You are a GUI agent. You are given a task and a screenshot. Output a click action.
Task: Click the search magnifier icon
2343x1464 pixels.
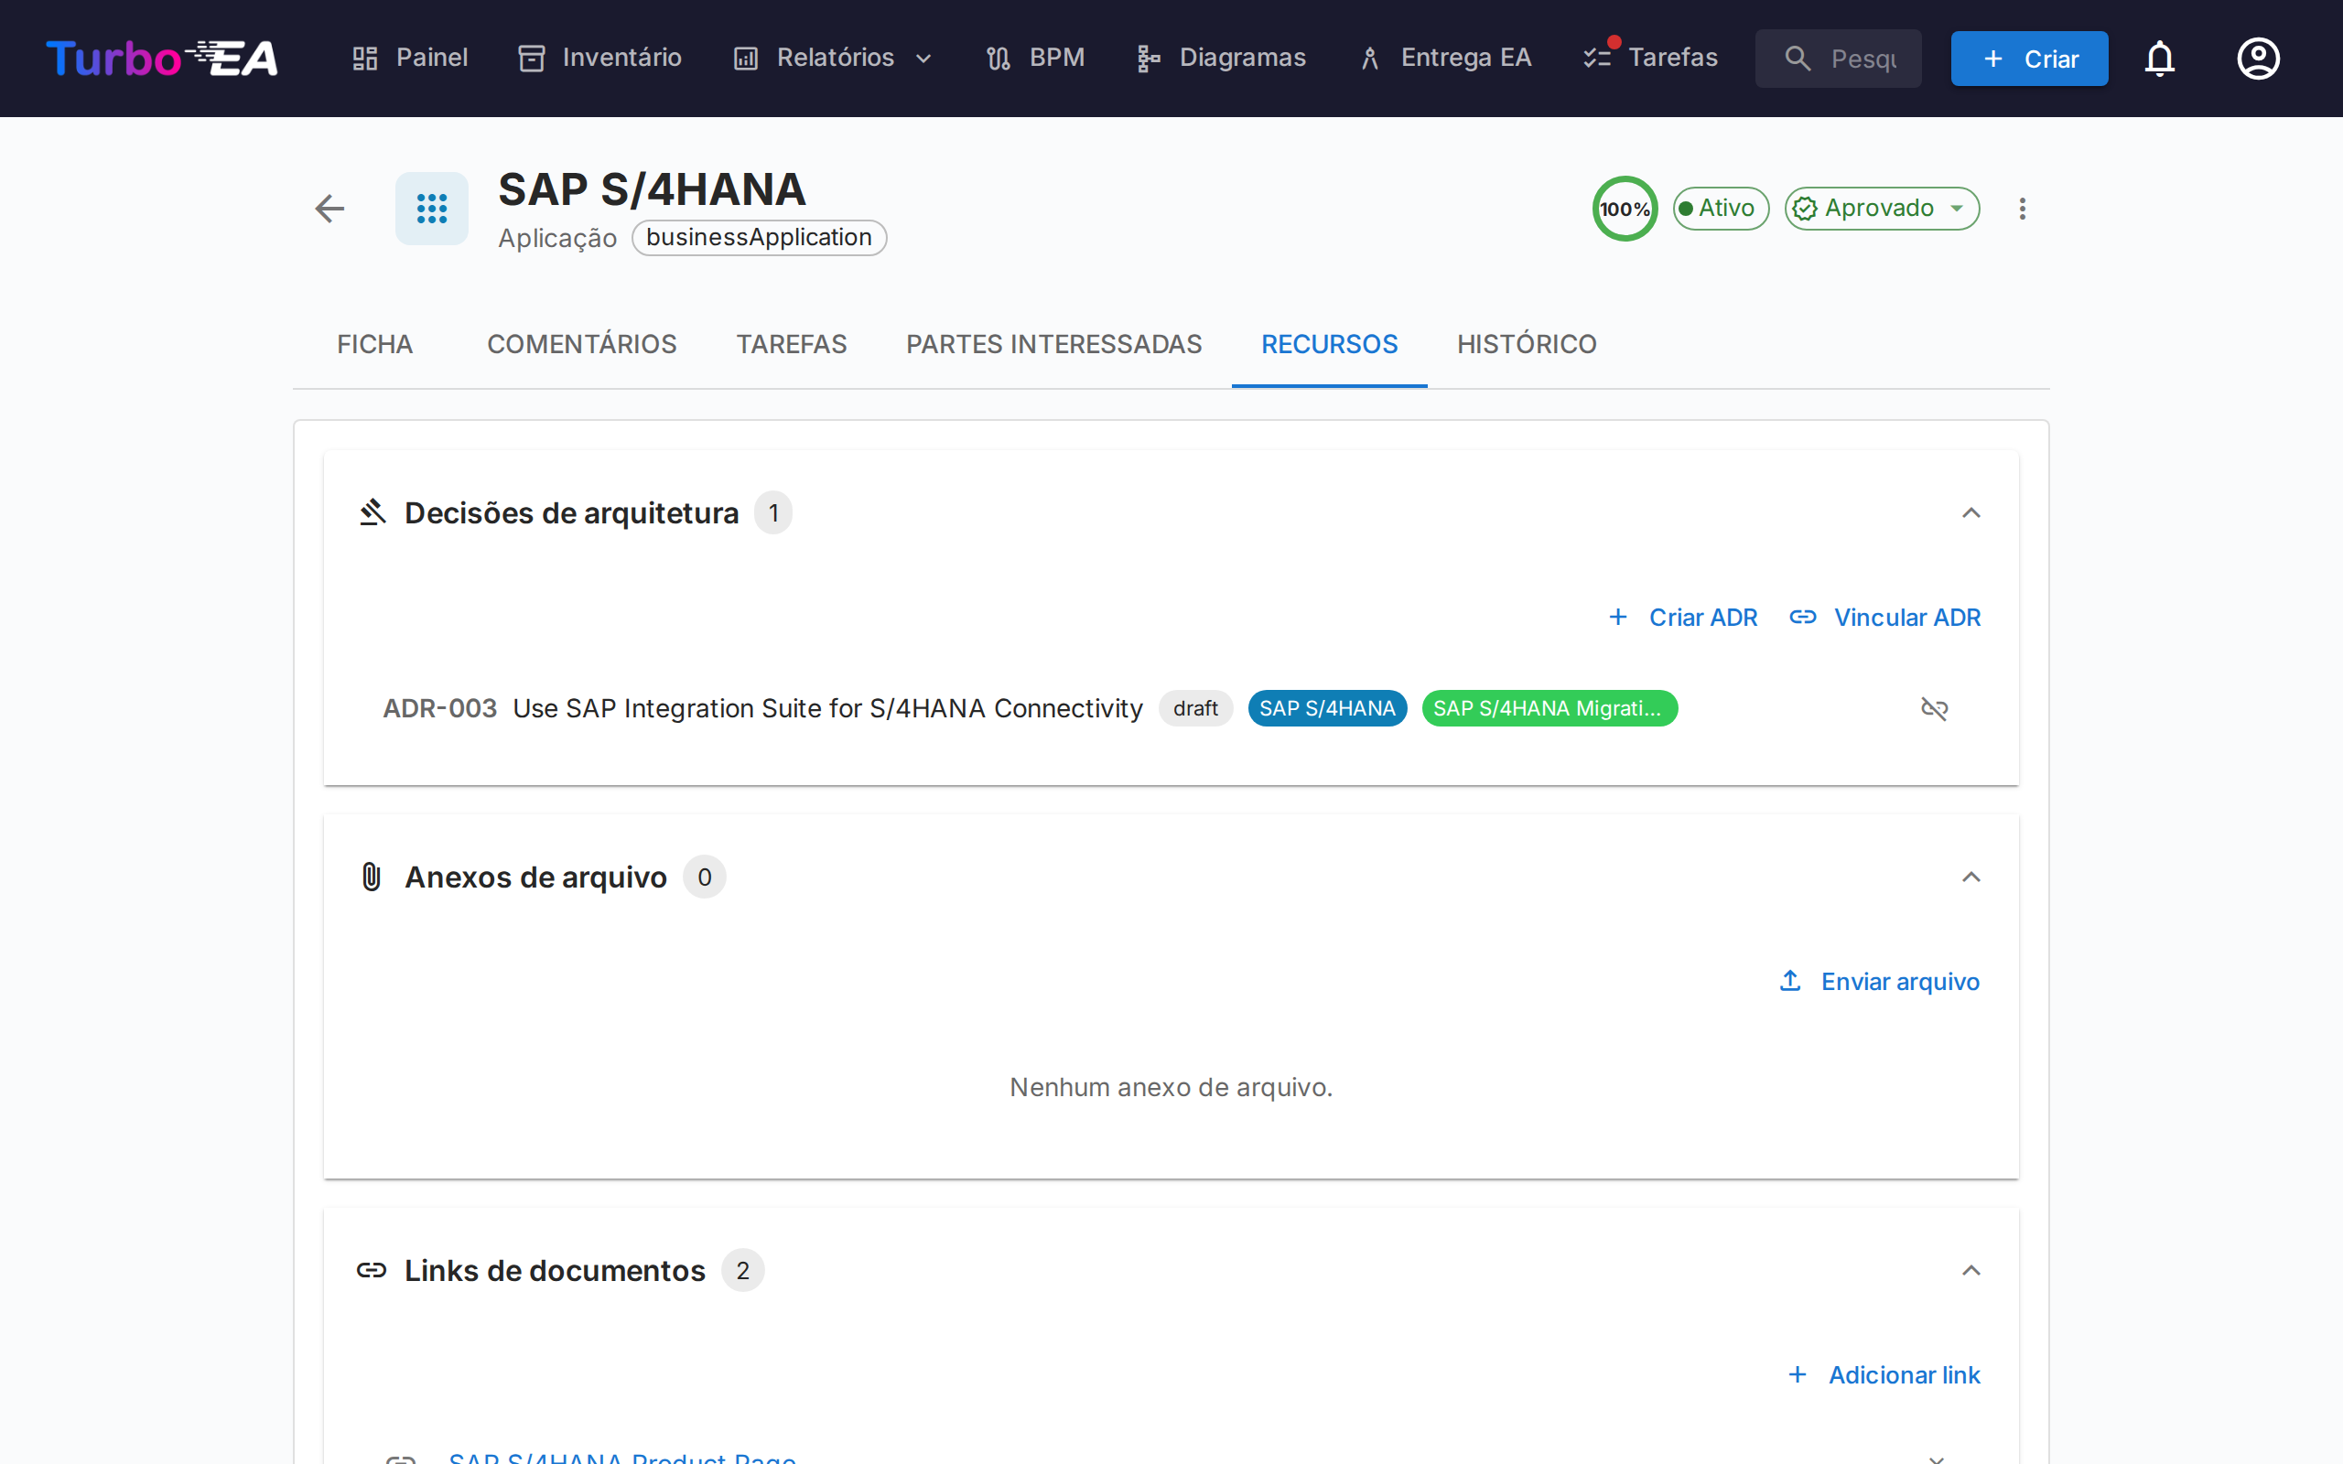(x=1798, y=58)
